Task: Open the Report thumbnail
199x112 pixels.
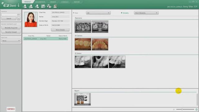Action: point(82,99)
